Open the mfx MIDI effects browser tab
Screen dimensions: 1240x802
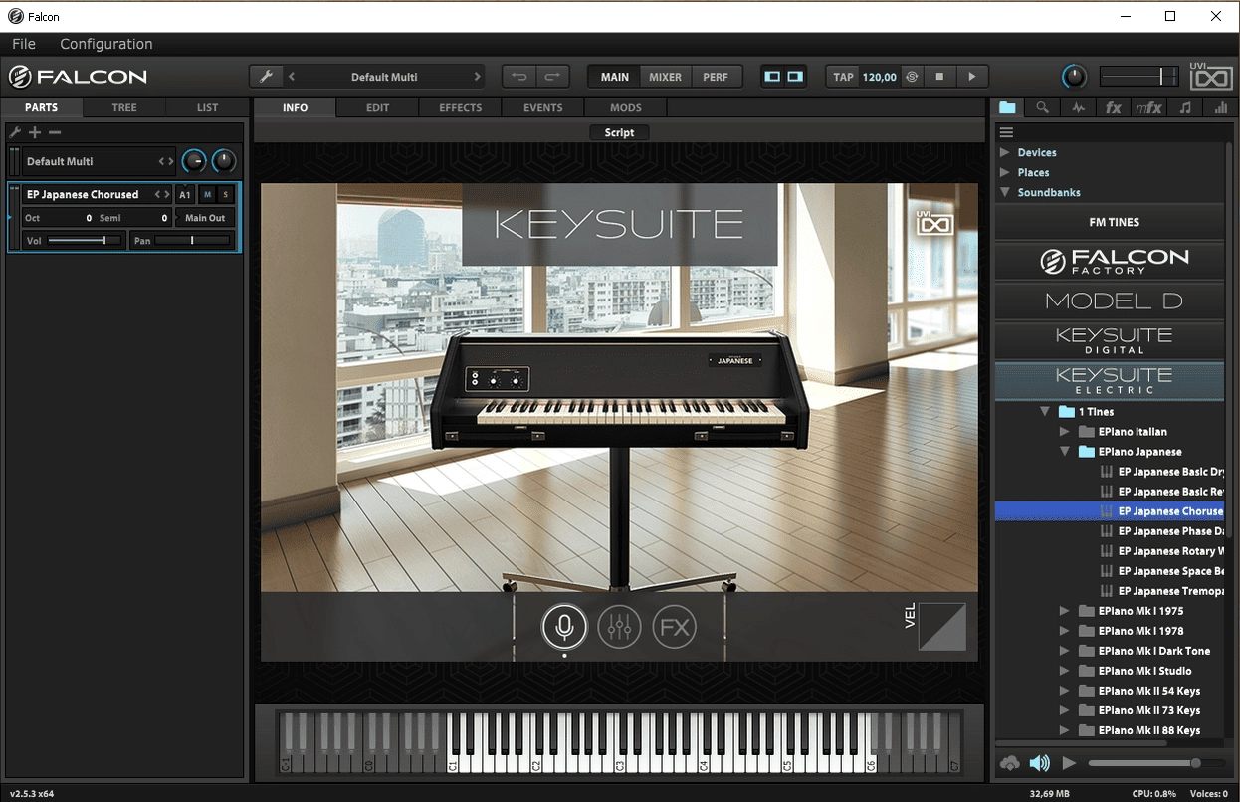click(1148, 107)
